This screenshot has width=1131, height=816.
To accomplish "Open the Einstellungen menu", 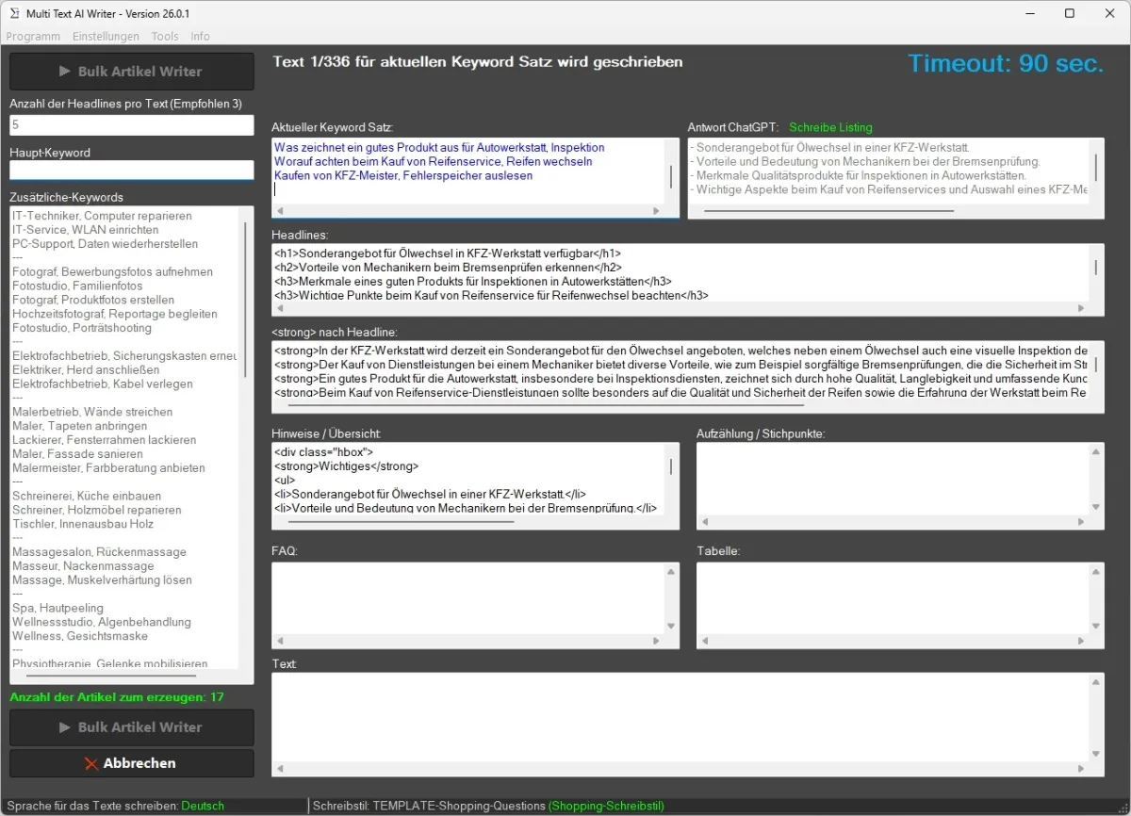I will pyautogui.click(x=106, y=36).
